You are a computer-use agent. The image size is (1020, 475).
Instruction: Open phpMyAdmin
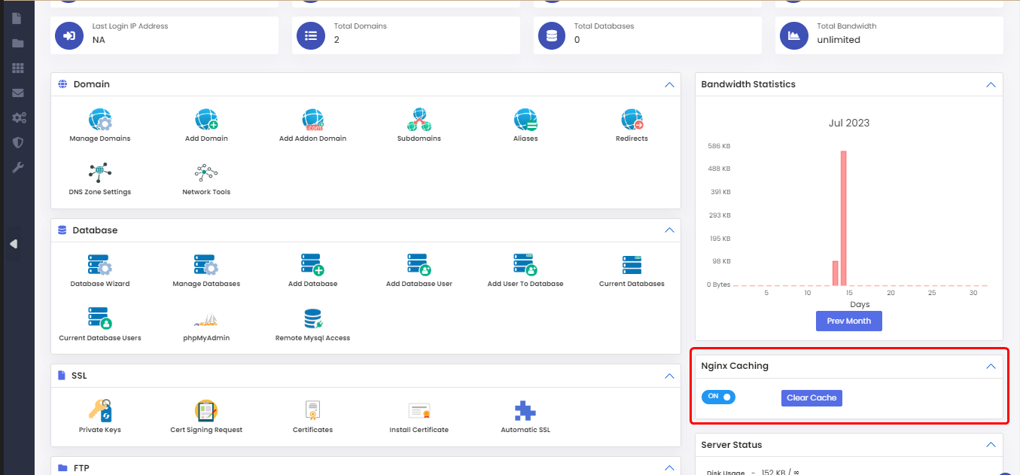tap(206, 320)
